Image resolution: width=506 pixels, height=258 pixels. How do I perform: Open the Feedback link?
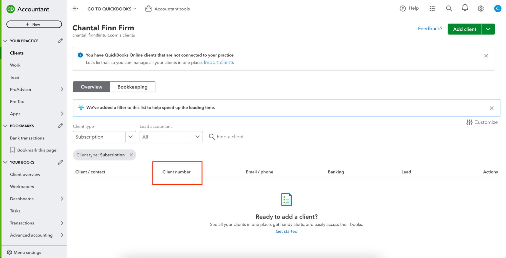[x=430, y=29]
